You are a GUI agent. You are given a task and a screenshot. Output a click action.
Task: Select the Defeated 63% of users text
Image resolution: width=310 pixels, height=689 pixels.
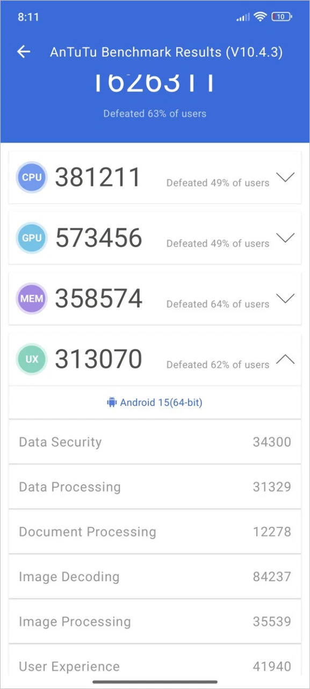[x=155, y=114]
